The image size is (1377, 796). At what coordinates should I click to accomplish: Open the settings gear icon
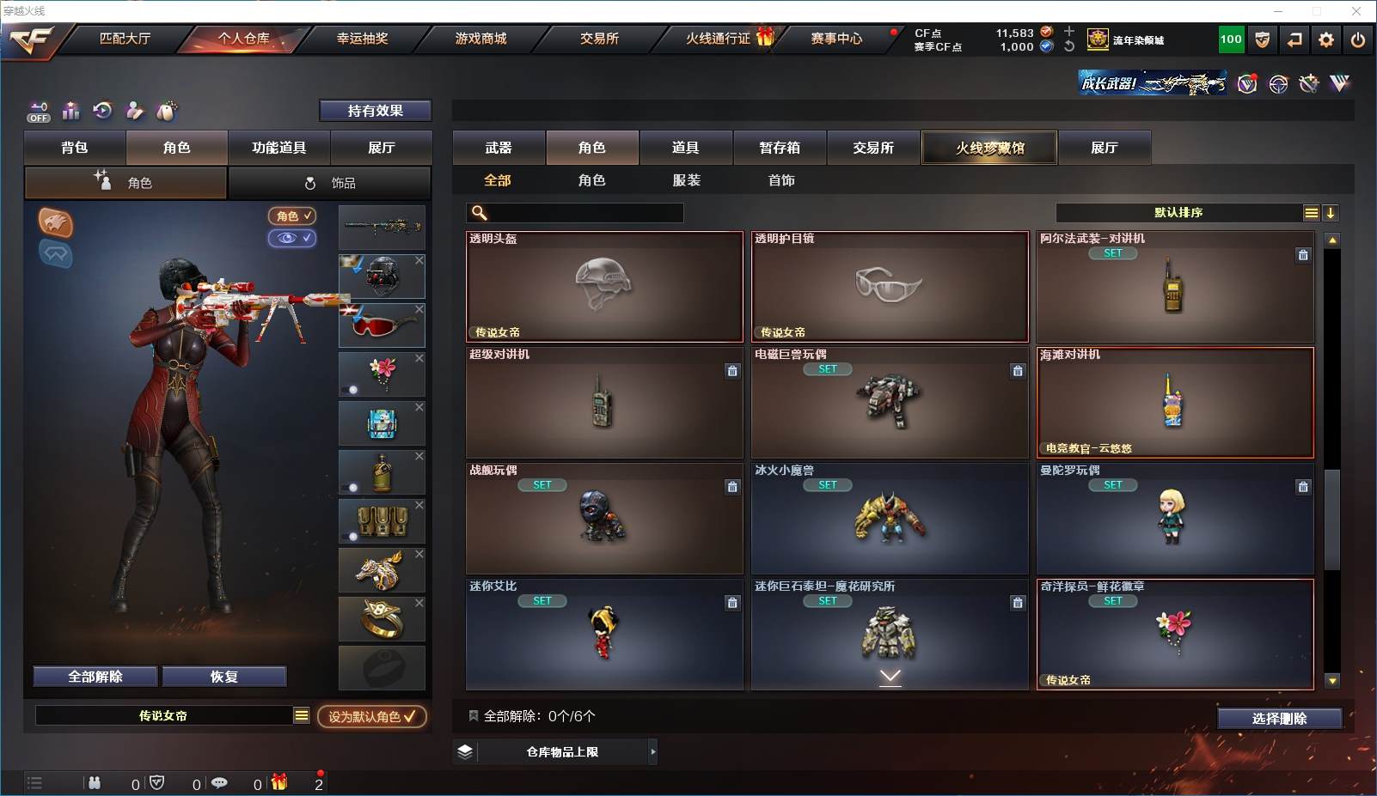[x=1326, y=39]
